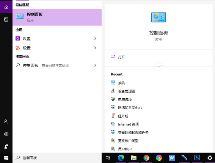Expand the 控制面板 web search arrow
Viewport: 215px width, 163px height.
click(95, 65)
